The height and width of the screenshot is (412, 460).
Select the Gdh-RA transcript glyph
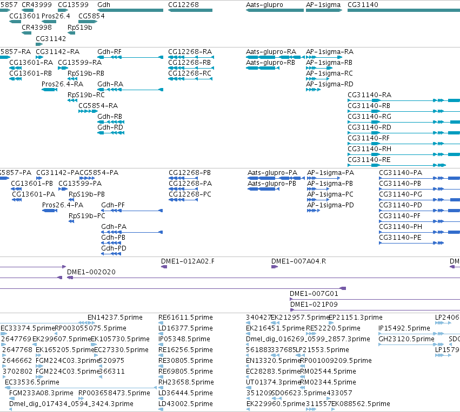point(130,90)
